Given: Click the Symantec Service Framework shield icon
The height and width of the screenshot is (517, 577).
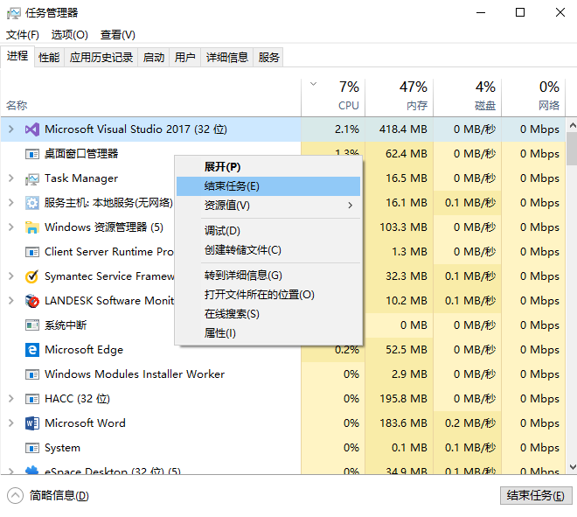Looking at the screenshot, I should coord(32,276).
